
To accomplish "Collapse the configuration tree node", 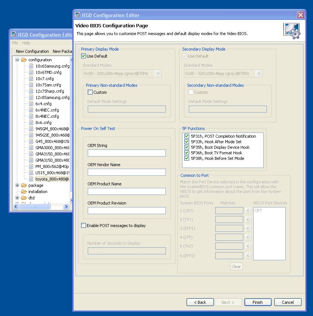I will click(x=17, y=60).
